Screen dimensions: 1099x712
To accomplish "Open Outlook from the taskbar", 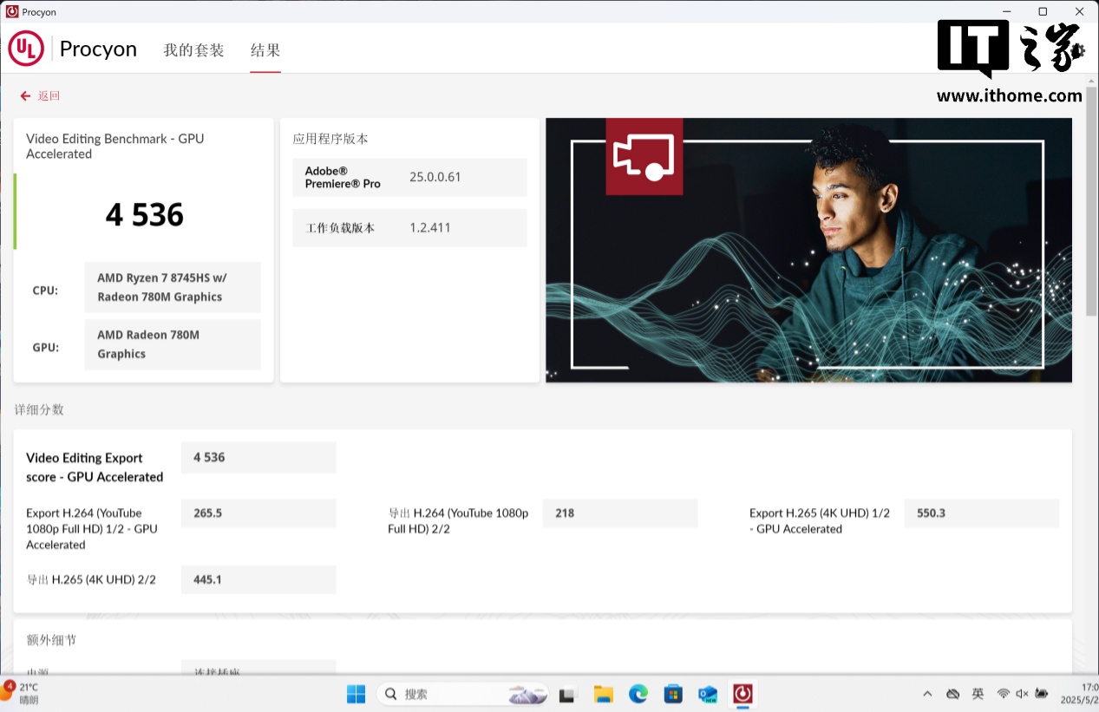I will 708,694.
